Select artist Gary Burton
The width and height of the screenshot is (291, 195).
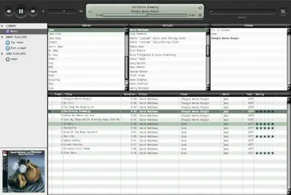coord(168,63)
